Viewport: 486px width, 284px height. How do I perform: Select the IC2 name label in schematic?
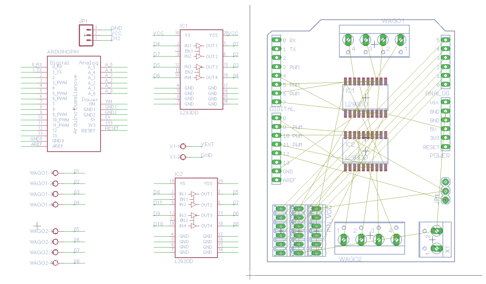pos(178,174)
